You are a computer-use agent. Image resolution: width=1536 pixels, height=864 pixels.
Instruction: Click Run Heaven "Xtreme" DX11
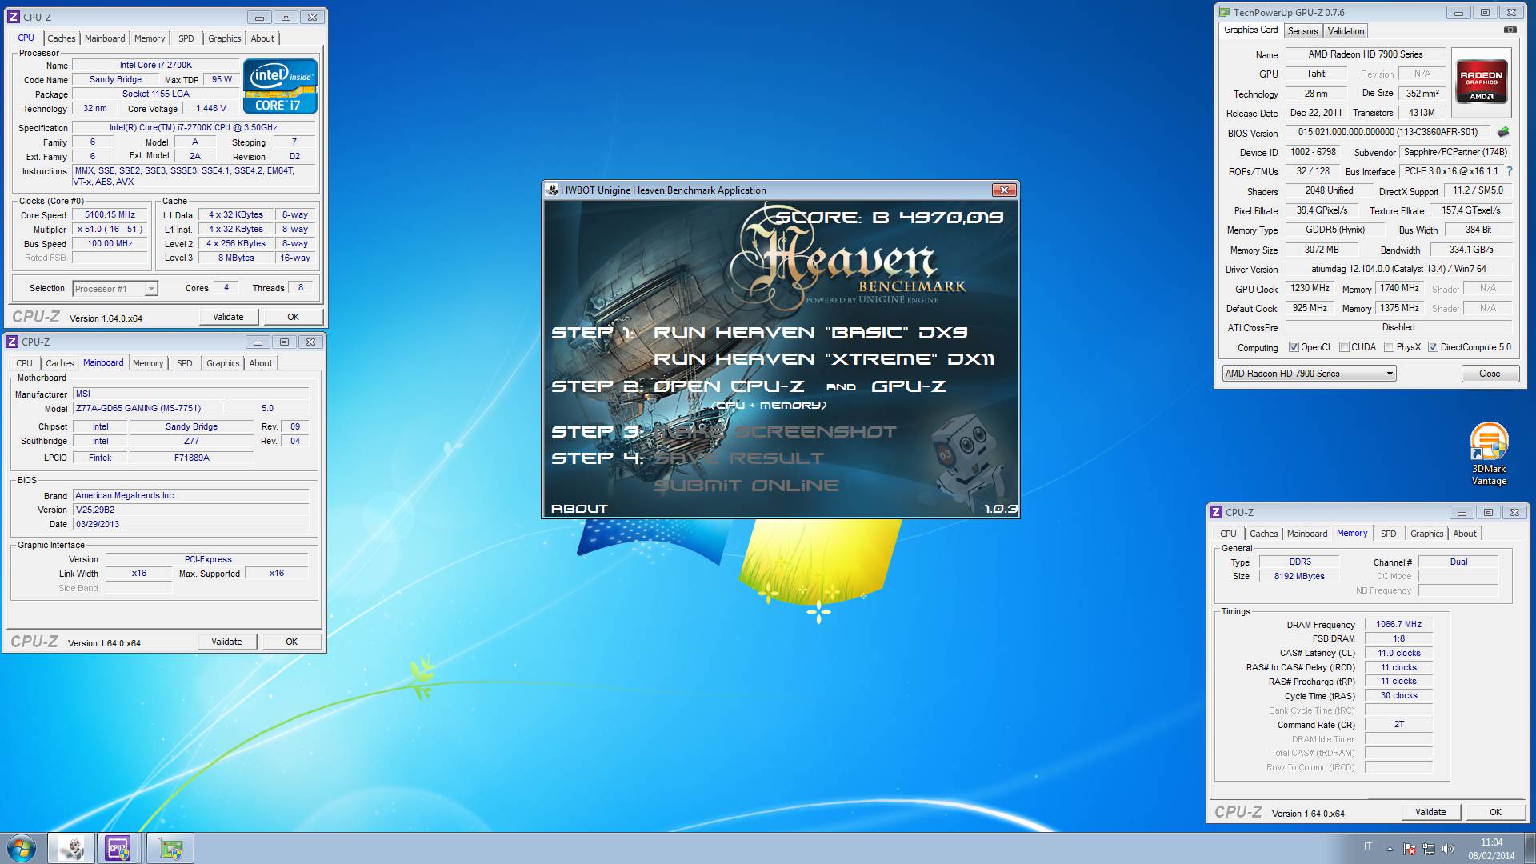coord(824,359)
